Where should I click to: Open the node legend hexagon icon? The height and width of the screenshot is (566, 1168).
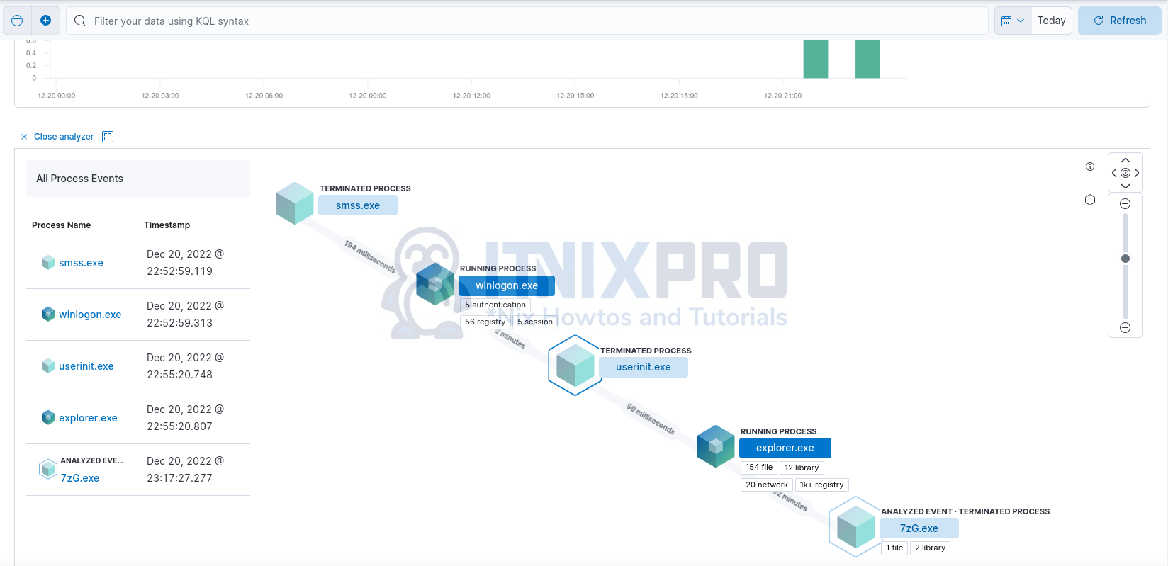(1090, 200)
